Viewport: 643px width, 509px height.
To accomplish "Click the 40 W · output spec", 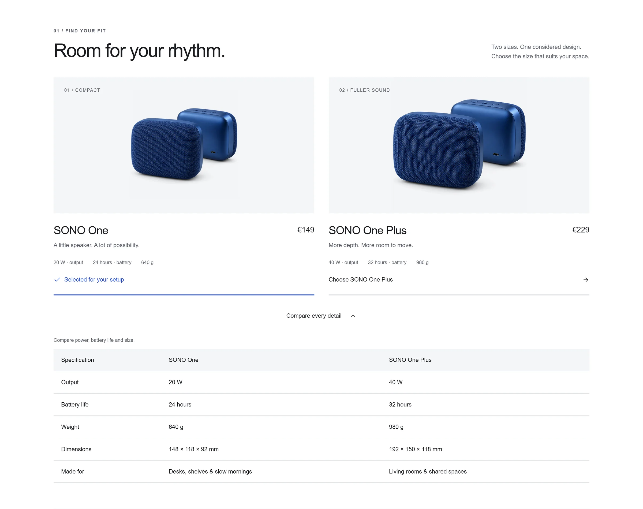I will click(x=343, y=262).
